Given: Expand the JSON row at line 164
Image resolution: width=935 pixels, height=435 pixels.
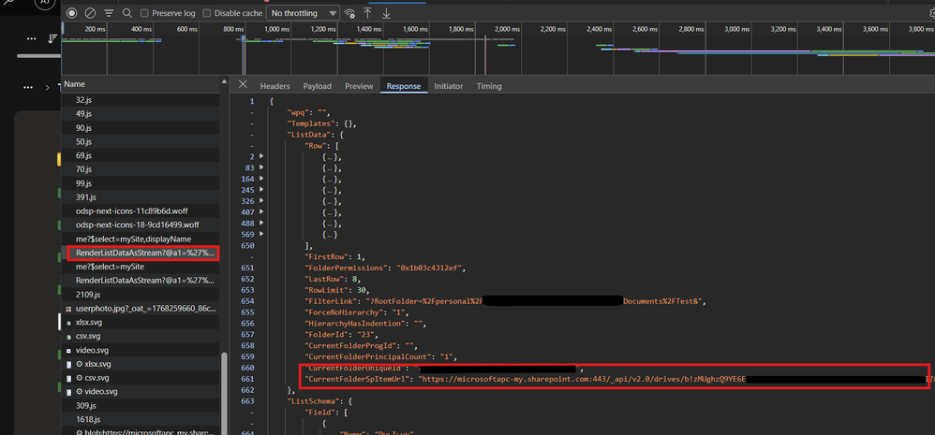Looking at the screenshot, I should point(261,179).
